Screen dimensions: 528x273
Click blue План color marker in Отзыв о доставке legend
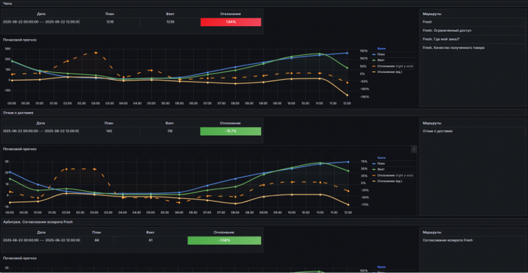[374, 164]
